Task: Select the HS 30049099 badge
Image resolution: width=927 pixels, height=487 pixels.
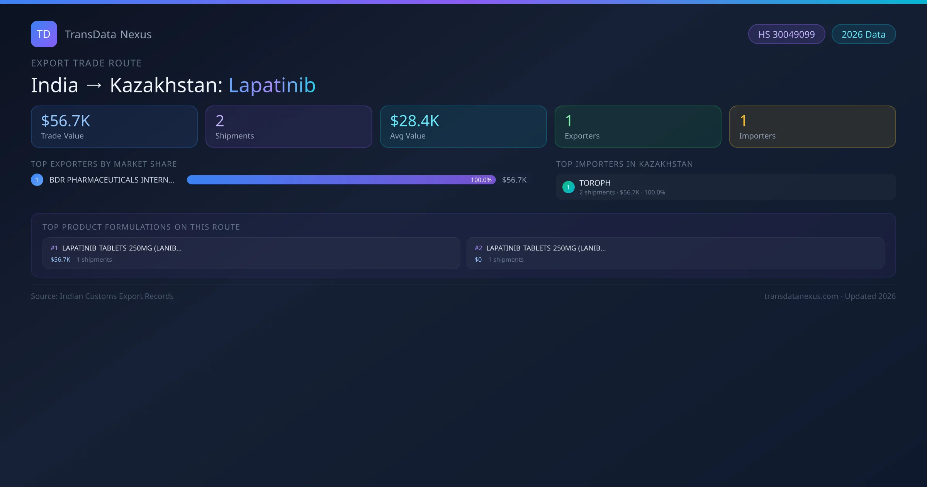Action: coord(786,34)
